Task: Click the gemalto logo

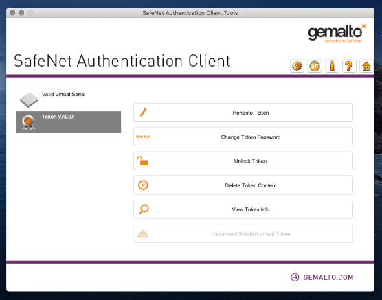Action: coord(337,33)
